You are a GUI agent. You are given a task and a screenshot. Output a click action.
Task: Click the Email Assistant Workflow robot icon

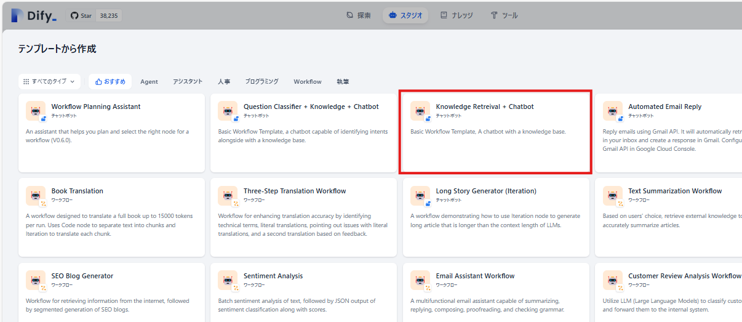[x=420, y=280]
